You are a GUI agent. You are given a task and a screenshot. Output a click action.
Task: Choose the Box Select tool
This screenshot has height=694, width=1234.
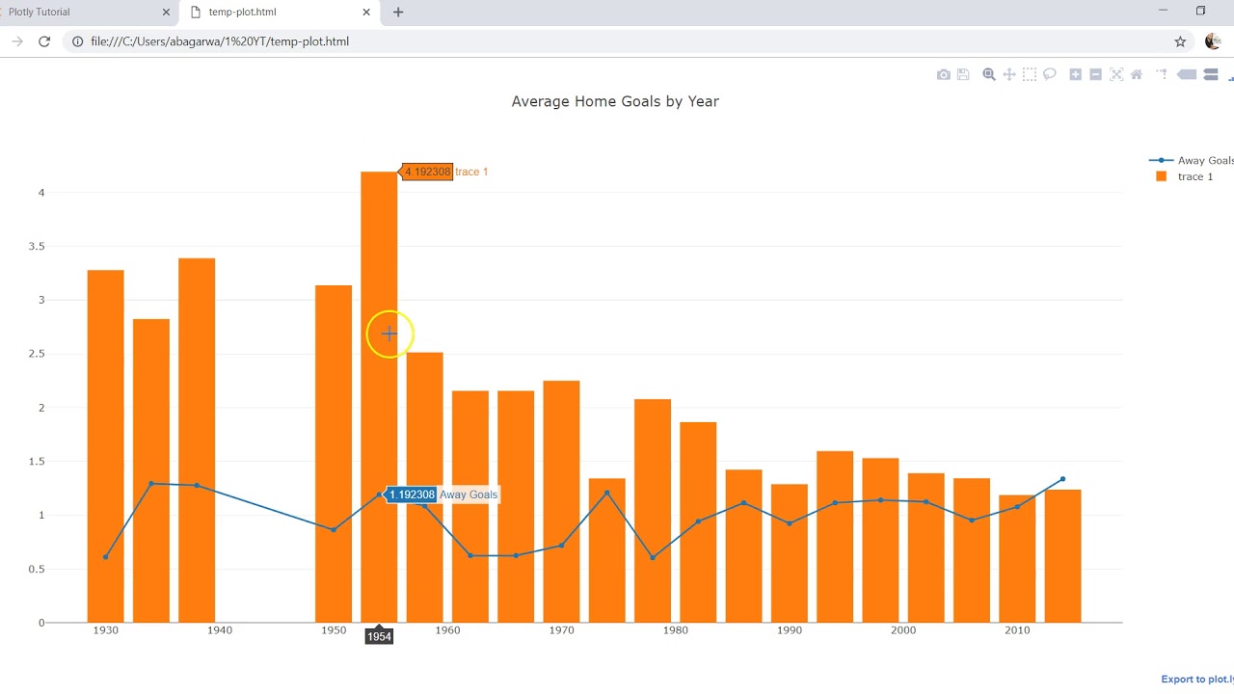pyautogui.click(x=1030, y=75)
